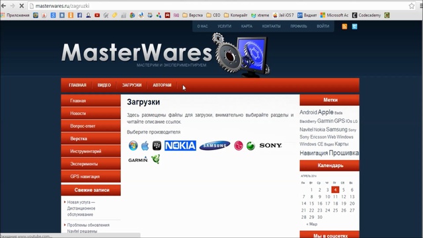This screenshot has height=238, width=423.
Task: Expand the Верстка bookmarks folder
Action: [x=192, y=15]
